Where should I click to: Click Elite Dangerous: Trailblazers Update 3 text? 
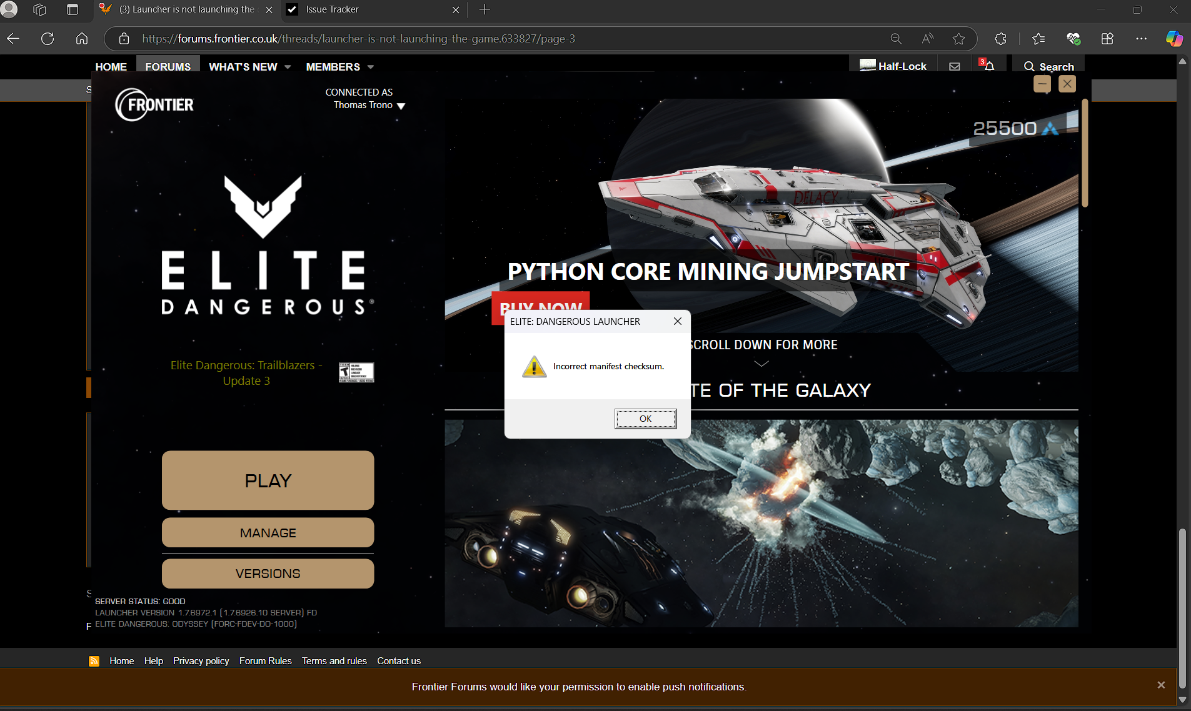pos(246,373)
